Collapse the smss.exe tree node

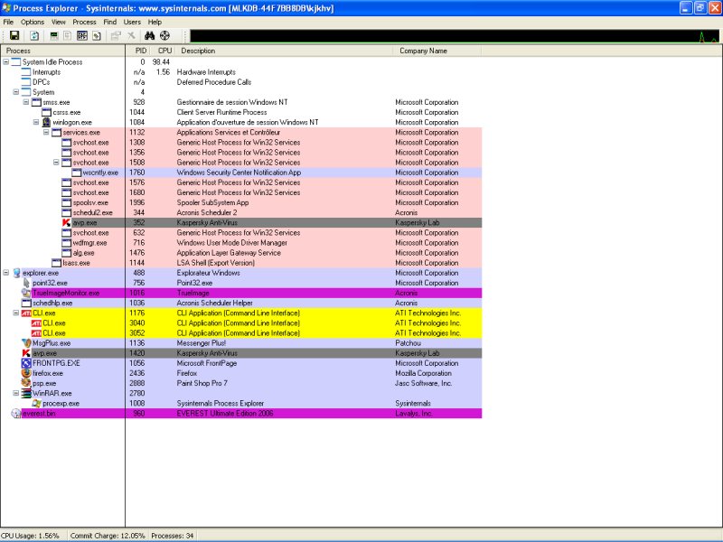point(26,102)
